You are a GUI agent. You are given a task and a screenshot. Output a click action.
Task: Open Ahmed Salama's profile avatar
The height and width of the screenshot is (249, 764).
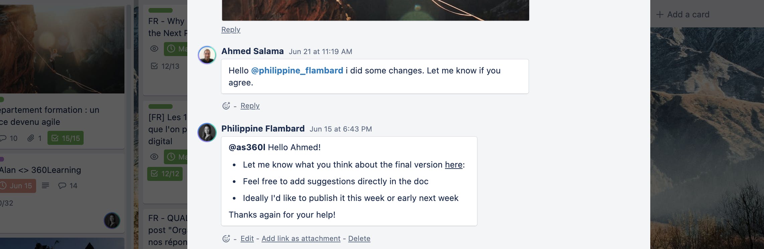coord(207,55)
